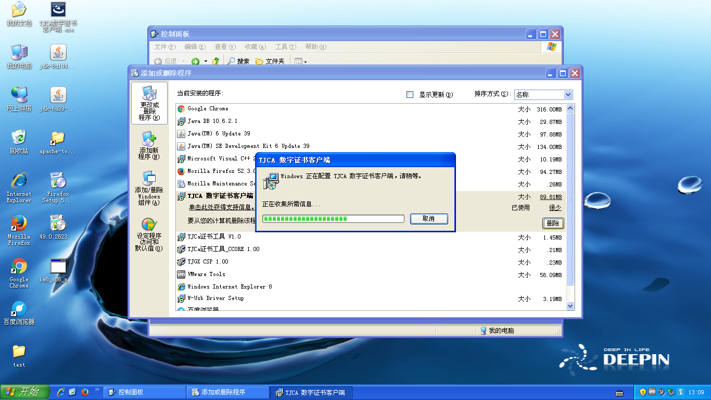Open the File menu in Control Panel
This screenshot has height=400, width=711.
coord(164,47)
